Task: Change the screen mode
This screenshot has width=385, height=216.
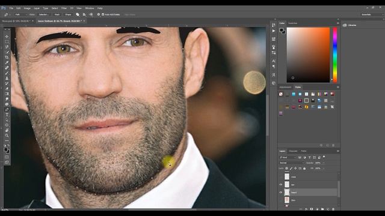Action: [x=7, y=162]
